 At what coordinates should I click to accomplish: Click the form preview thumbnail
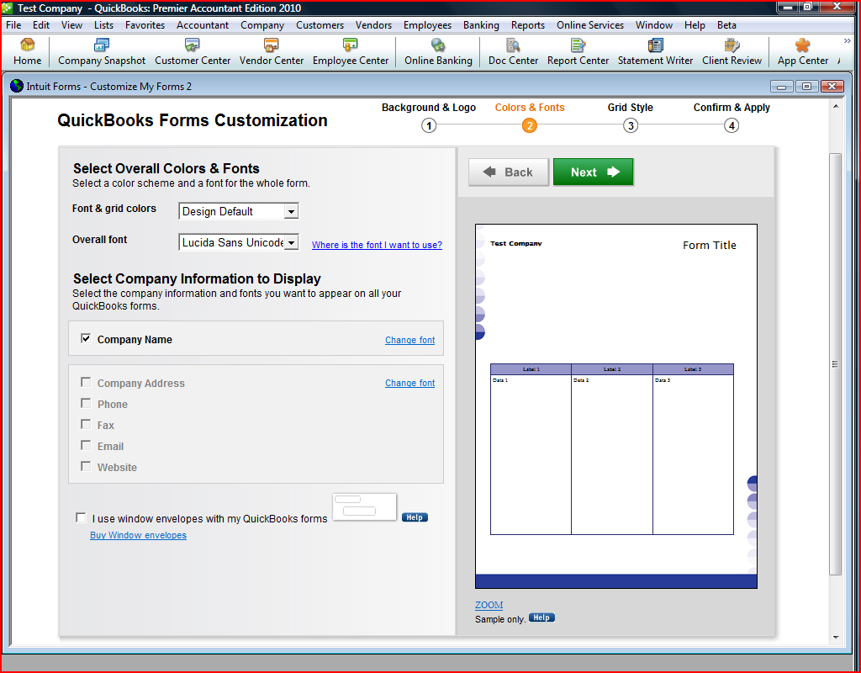616,406
